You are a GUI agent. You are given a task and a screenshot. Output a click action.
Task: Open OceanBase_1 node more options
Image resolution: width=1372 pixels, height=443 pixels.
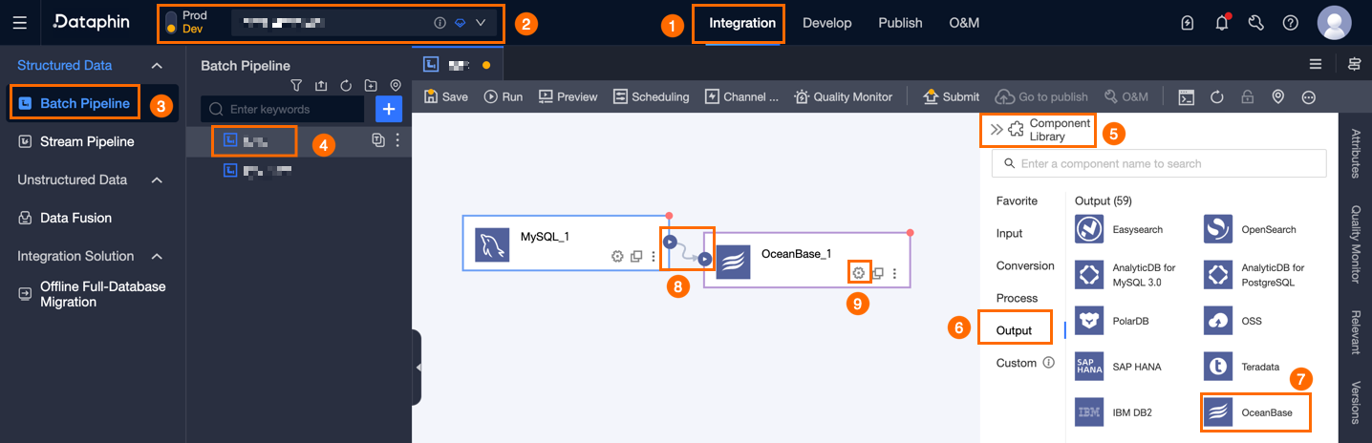pyautogui.click(x=894, y=273)
